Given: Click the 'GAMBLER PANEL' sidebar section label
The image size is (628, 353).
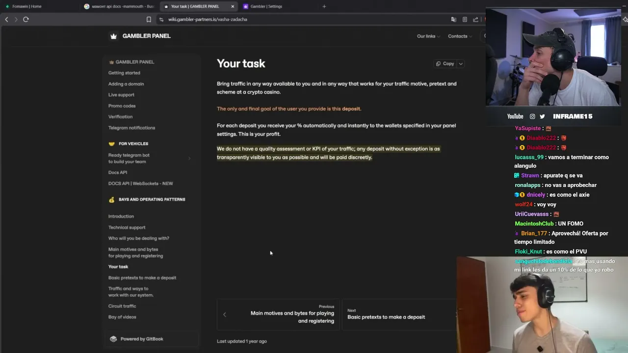Looking at the screenshot, I should tap(135, 62).
